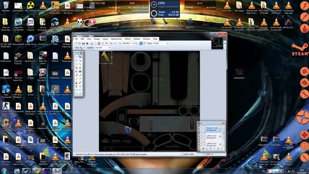Select the Line/Curve tool
The image size is (309, 174).
tap(80, 87)
